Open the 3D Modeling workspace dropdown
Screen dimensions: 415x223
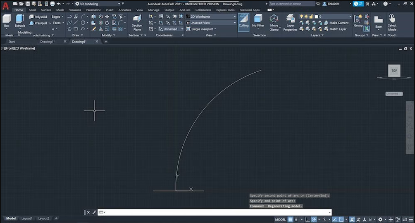pos(98,4)
